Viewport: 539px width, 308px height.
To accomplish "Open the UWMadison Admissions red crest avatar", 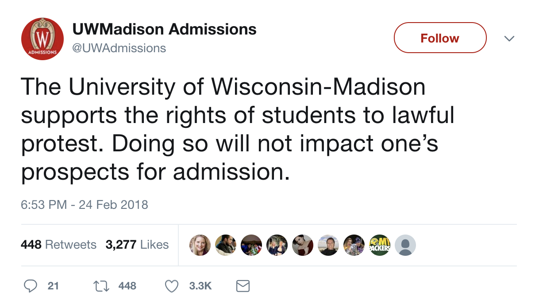I will click(42, 39).
